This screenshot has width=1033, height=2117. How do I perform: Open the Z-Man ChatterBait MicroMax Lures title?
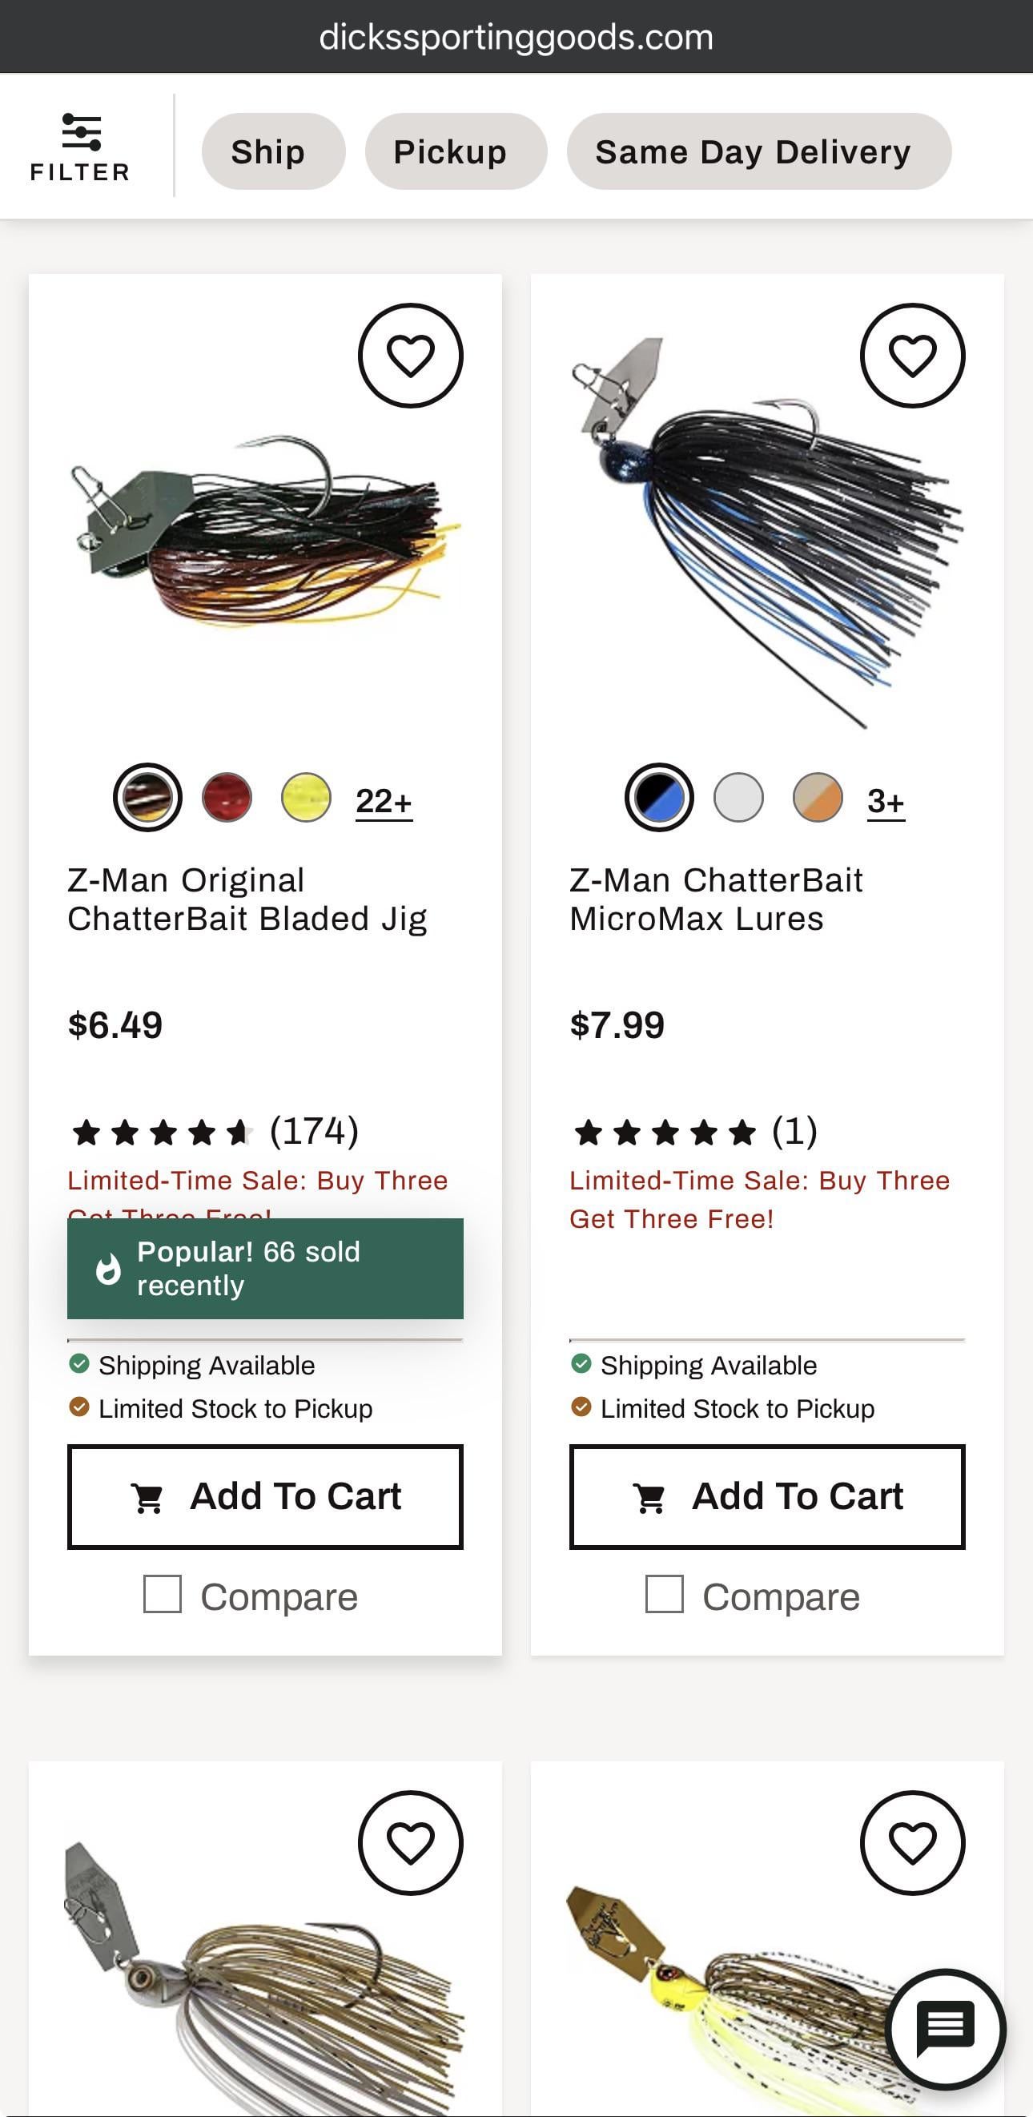715,899
